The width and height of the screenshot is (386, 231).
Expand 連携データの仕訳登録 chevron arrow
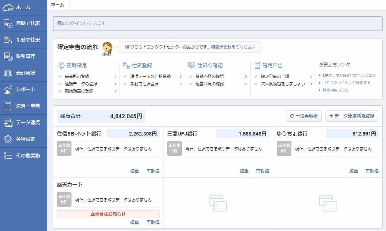[180, 77]
